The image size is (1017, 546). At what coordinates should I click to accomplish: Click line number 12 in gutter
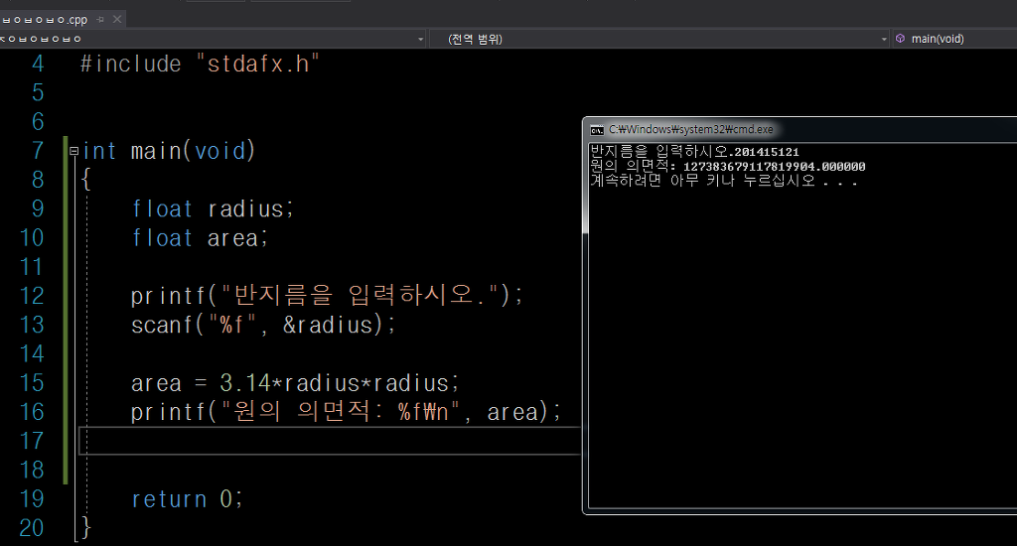(x=32, y=296)
